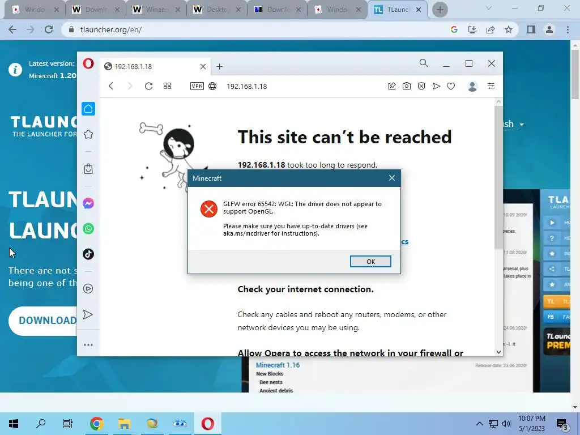Image resolution: width=580 pixels, height=435 pixels.
Task: Select the 192.168.1.18 Opera tab
Action: (x=155, y=67)
